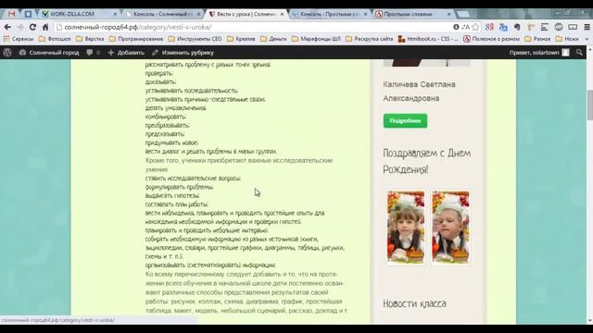This screenshot has height=333, width=593.
Task: Open the Фотошоп bookmarks folder
Action: click(55, 39)
